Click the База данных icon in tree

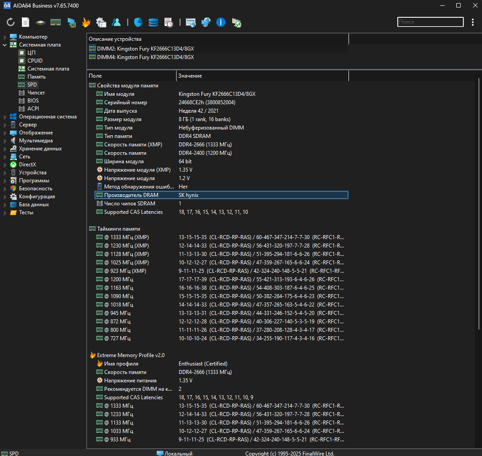13,204
